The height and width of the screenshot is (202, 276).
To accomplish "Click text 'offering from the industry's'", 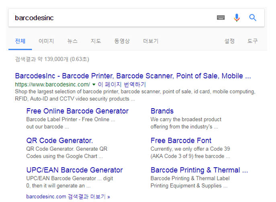I will pos(182,127).
